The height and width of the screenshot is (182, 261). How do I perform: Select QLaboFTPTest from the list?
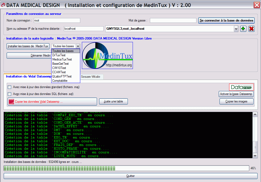[x=66, y=76]
